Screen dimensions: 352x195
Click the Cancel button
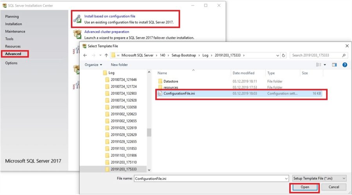coord(334,187)
